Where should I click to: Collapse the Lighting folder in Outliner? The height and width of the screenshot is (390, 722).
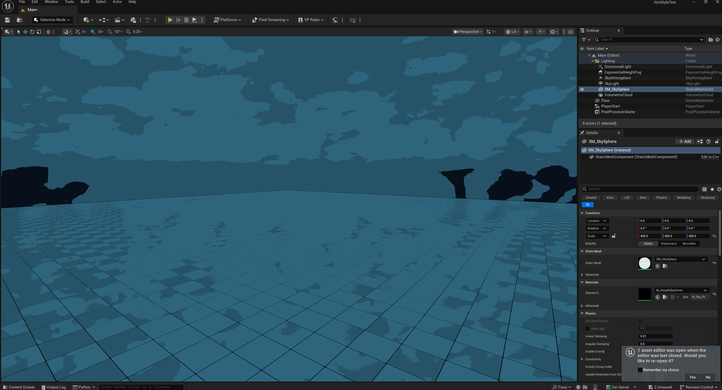click(x=593, y=61)
